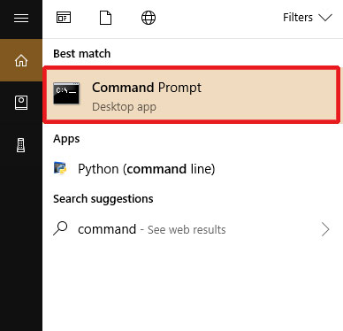Screen dimensions: 343x331
Task: Expand the chevron next to Filters
Action: (x=325, y=18)
